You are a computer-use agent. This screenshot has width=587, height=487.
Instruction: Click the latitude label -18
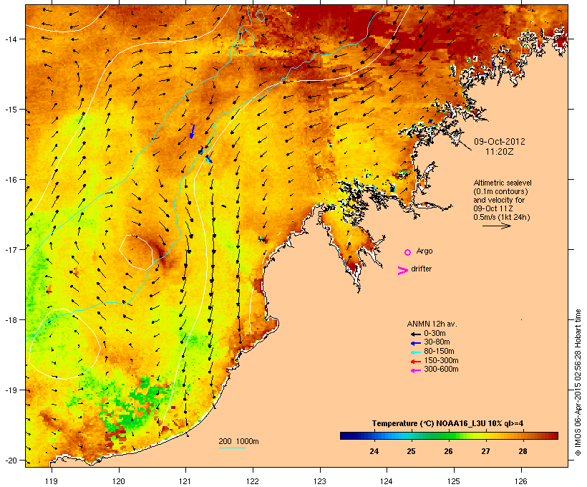(11, 320)
